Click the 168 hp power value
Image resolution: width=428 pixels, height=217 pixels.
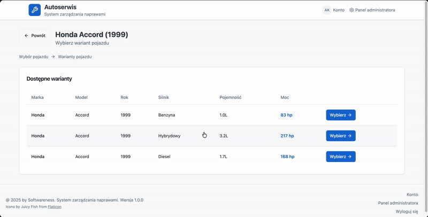coord(287,157)
